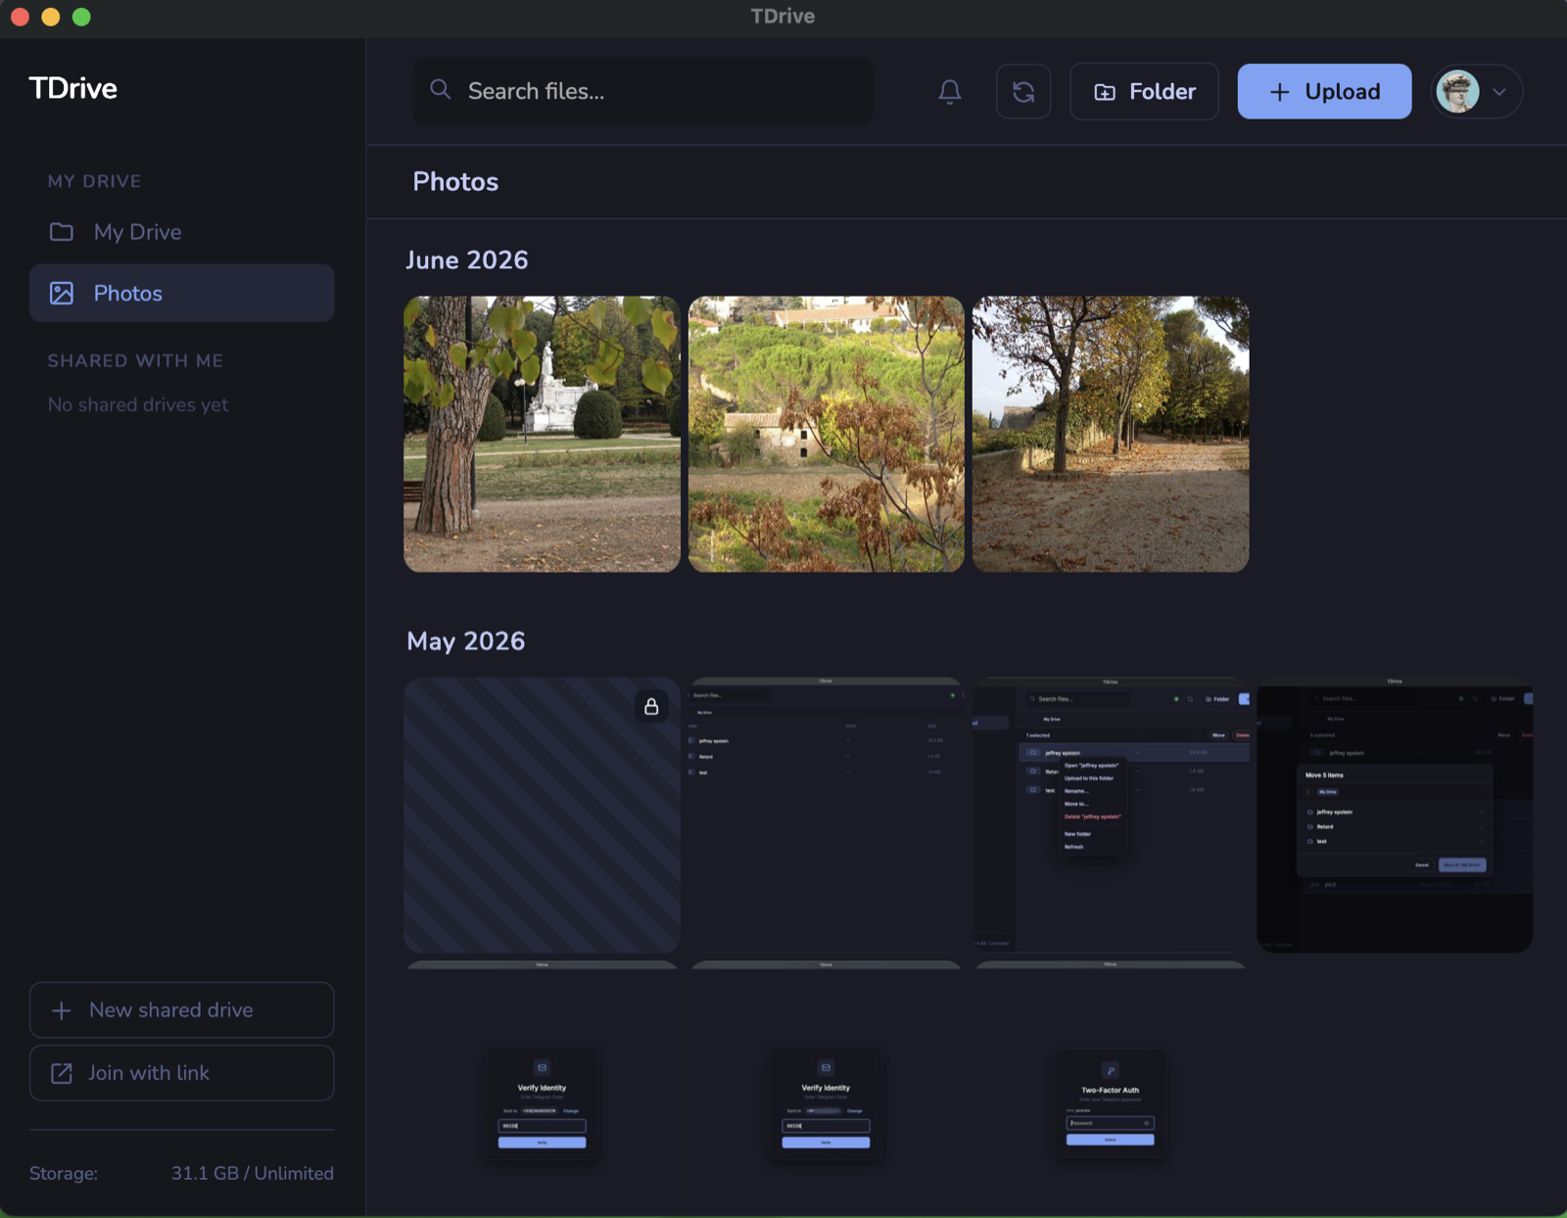The image size is (1567, 1218).
Task: Select Photos in the sidebar
Action: [x=182, y=293]
